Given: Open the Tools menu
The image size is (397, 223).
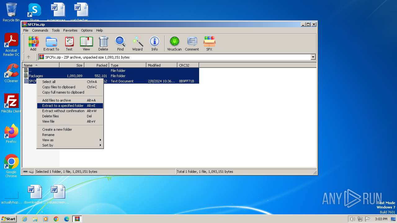Looking at the screenshot, I should 56,30.
